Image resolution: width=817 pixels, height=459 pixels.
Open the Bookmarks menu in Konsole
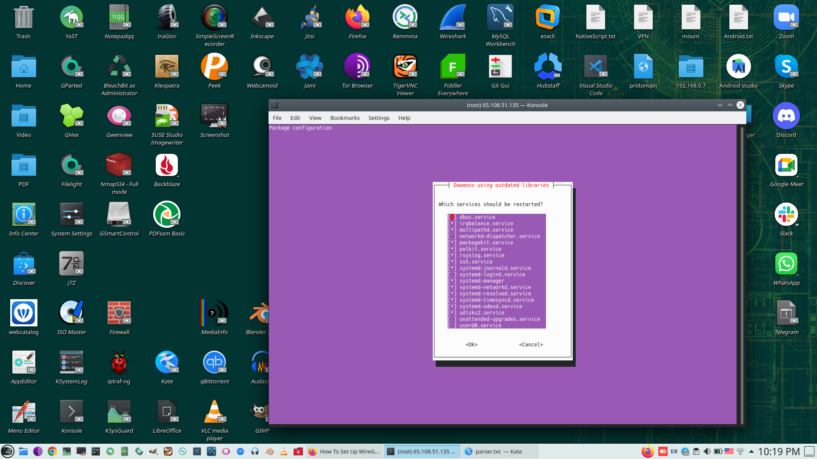pos(345,118)
